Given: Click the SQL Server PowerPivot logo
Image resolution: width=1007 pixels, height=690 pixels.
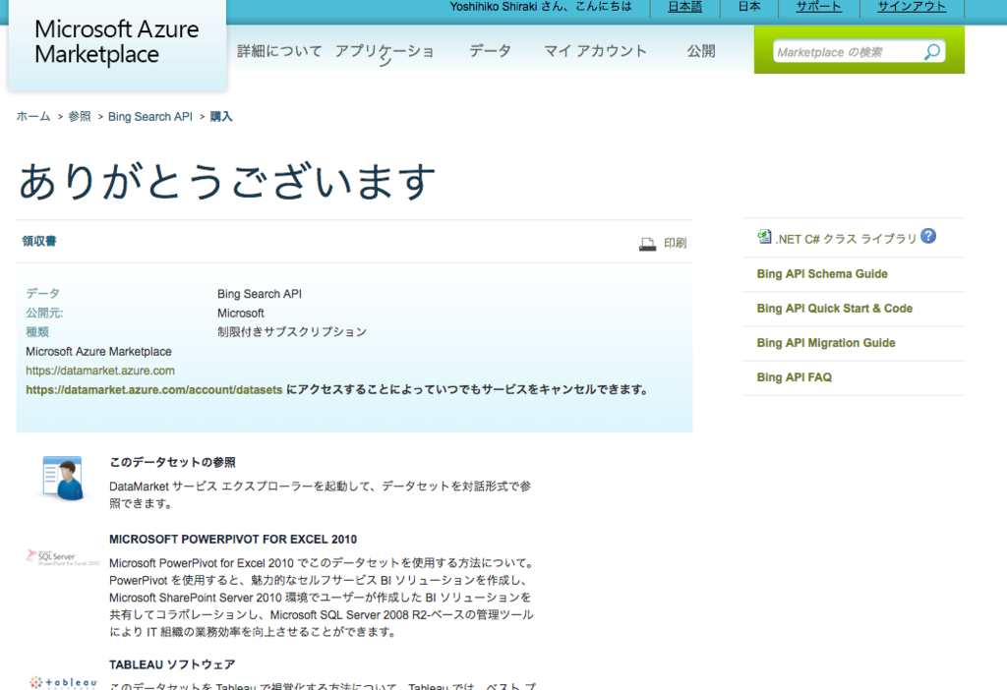Looking at the screenshot, I should (x=63, y=557).
